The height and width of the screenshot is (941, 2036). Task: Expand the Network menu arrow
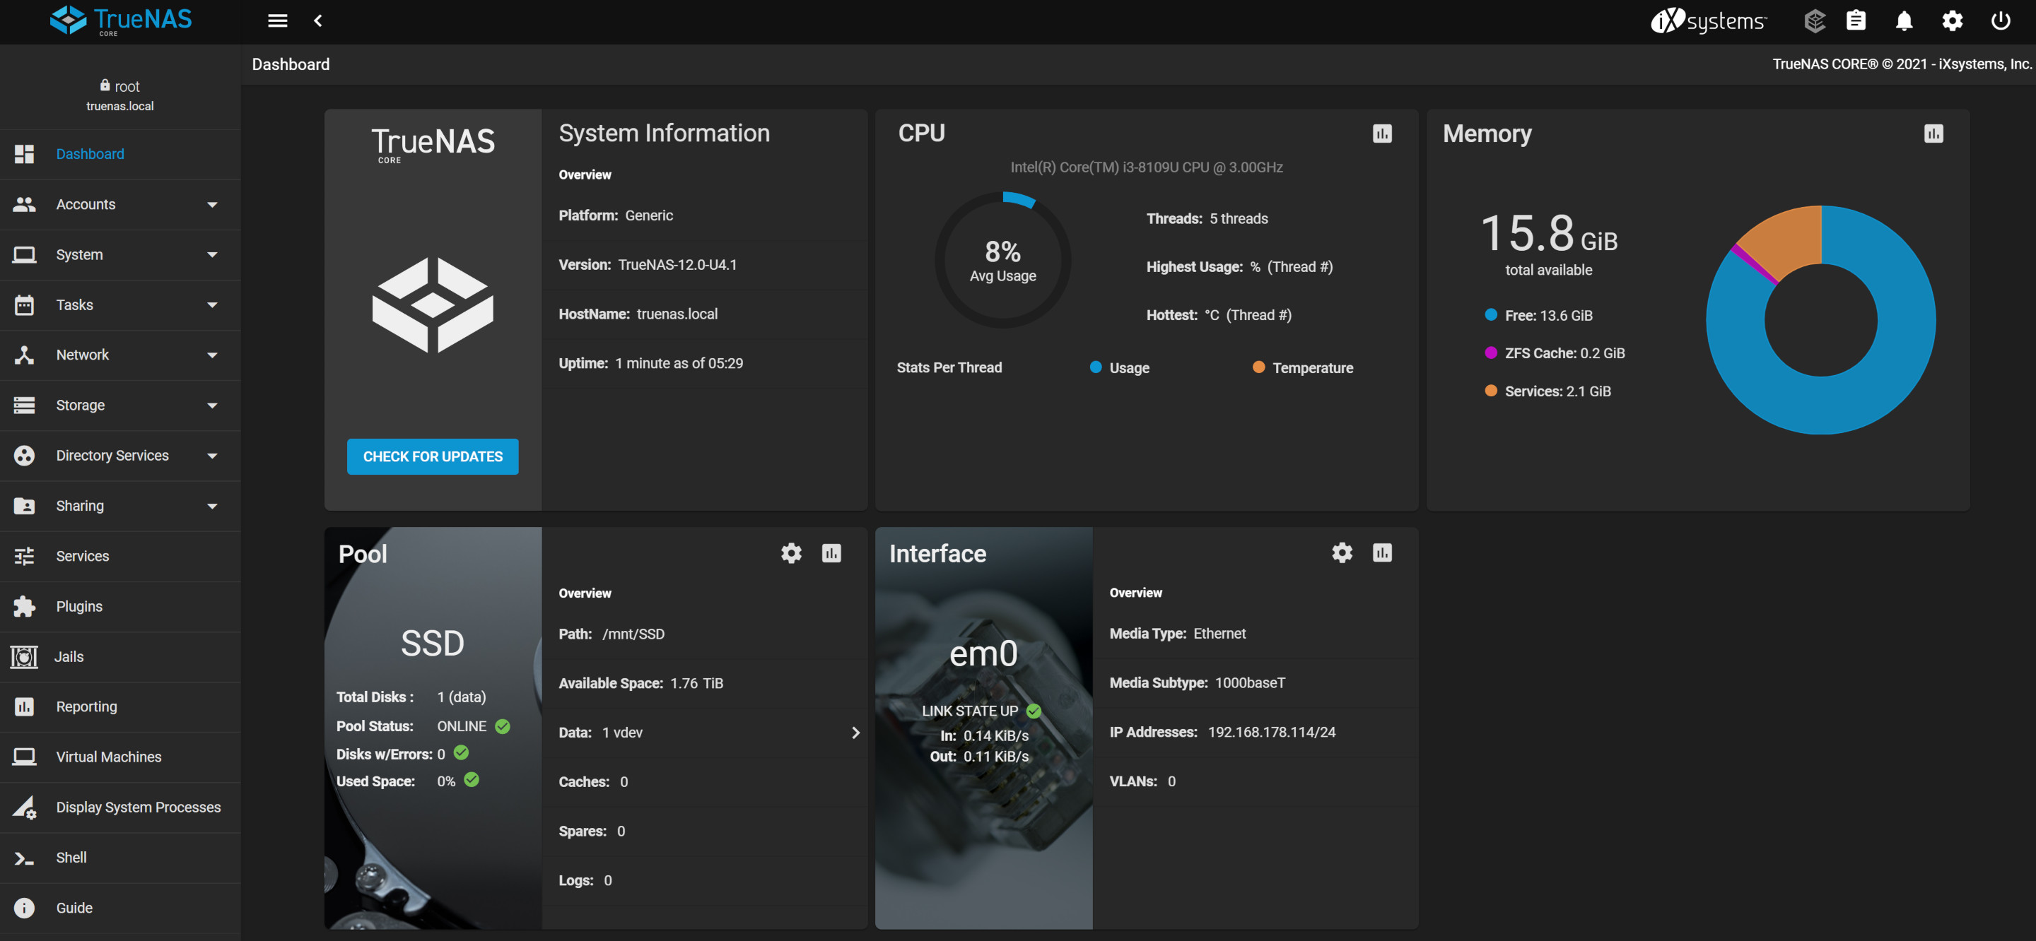click(212, 355)
